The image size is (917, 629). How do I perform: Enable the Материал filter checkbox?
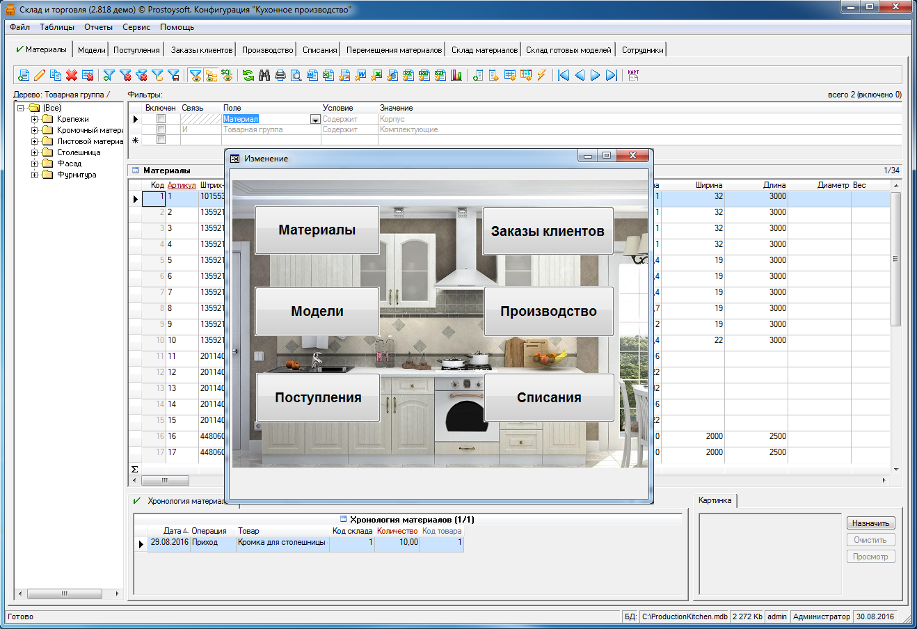pos(161,119)
